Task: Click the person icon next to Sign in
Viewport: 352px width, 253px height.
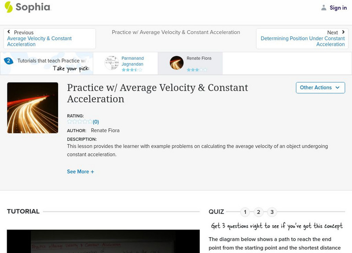Action: tap(323, 7)
